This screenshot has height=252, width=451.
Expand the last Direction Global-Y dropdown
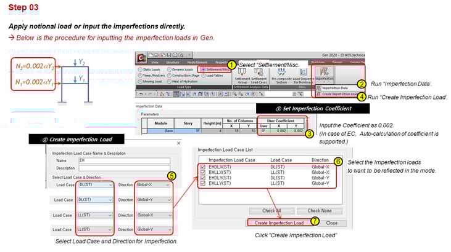[x=154, y=230]
